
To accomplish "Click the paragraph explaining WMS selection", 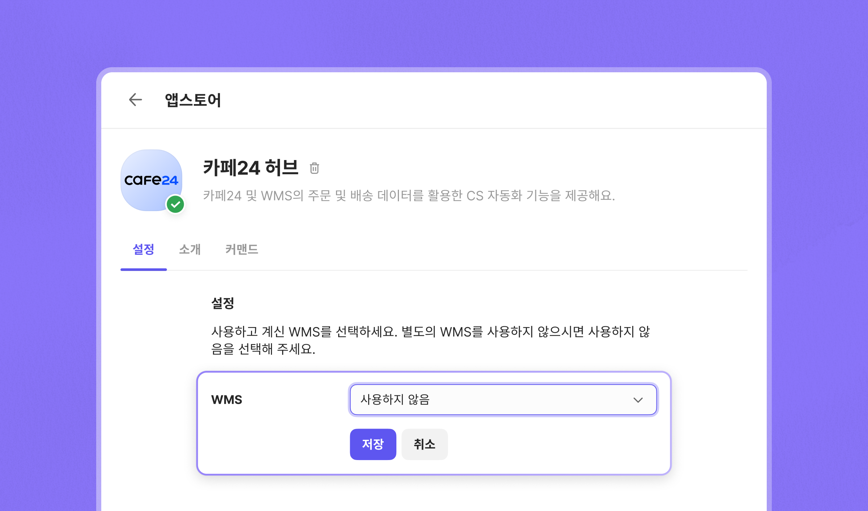I will pyautogui.click(x=430, y=340).
